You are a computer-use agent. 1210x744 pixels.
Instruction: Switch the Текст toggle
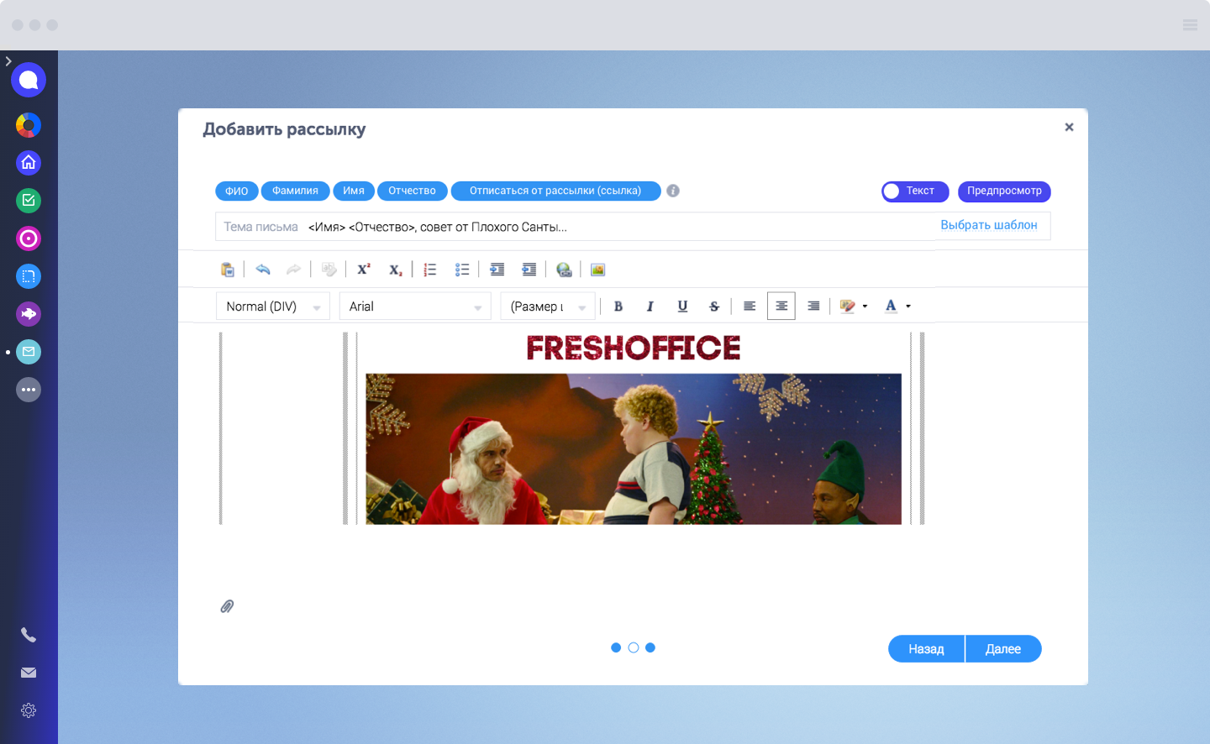tap(915, 191)
